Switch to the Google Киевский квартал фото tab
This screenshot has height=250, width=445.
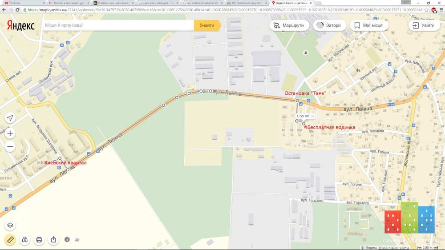202,3
